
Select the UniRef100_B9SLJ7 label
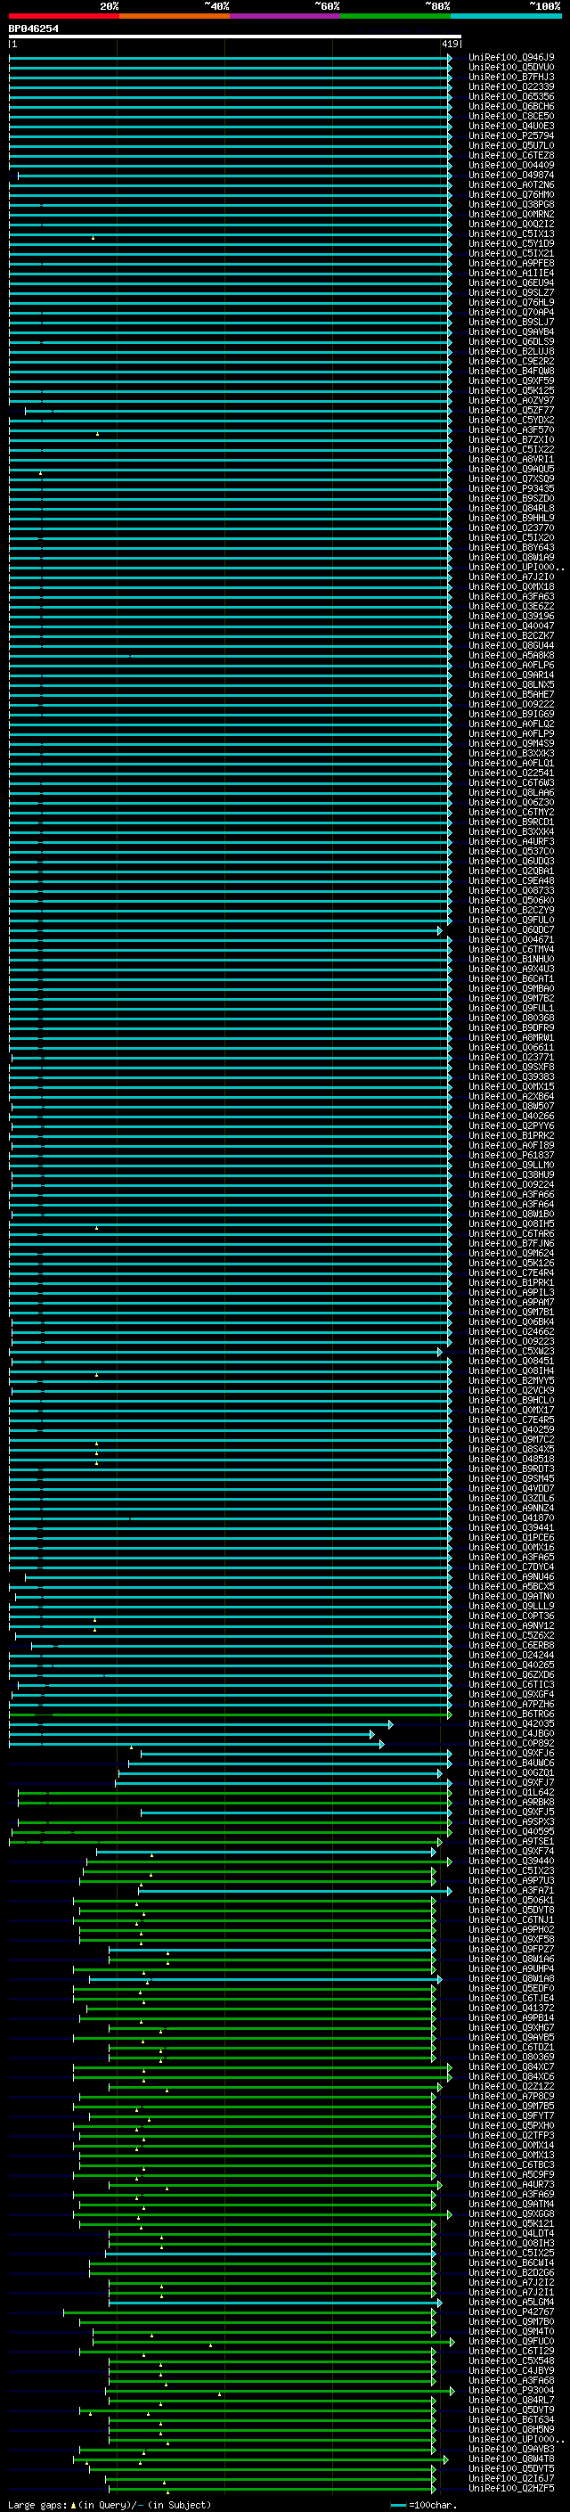(510, 322)
